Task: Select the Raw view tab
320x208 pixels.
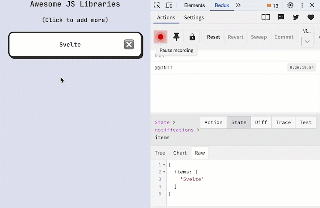Action: [200, 153]
